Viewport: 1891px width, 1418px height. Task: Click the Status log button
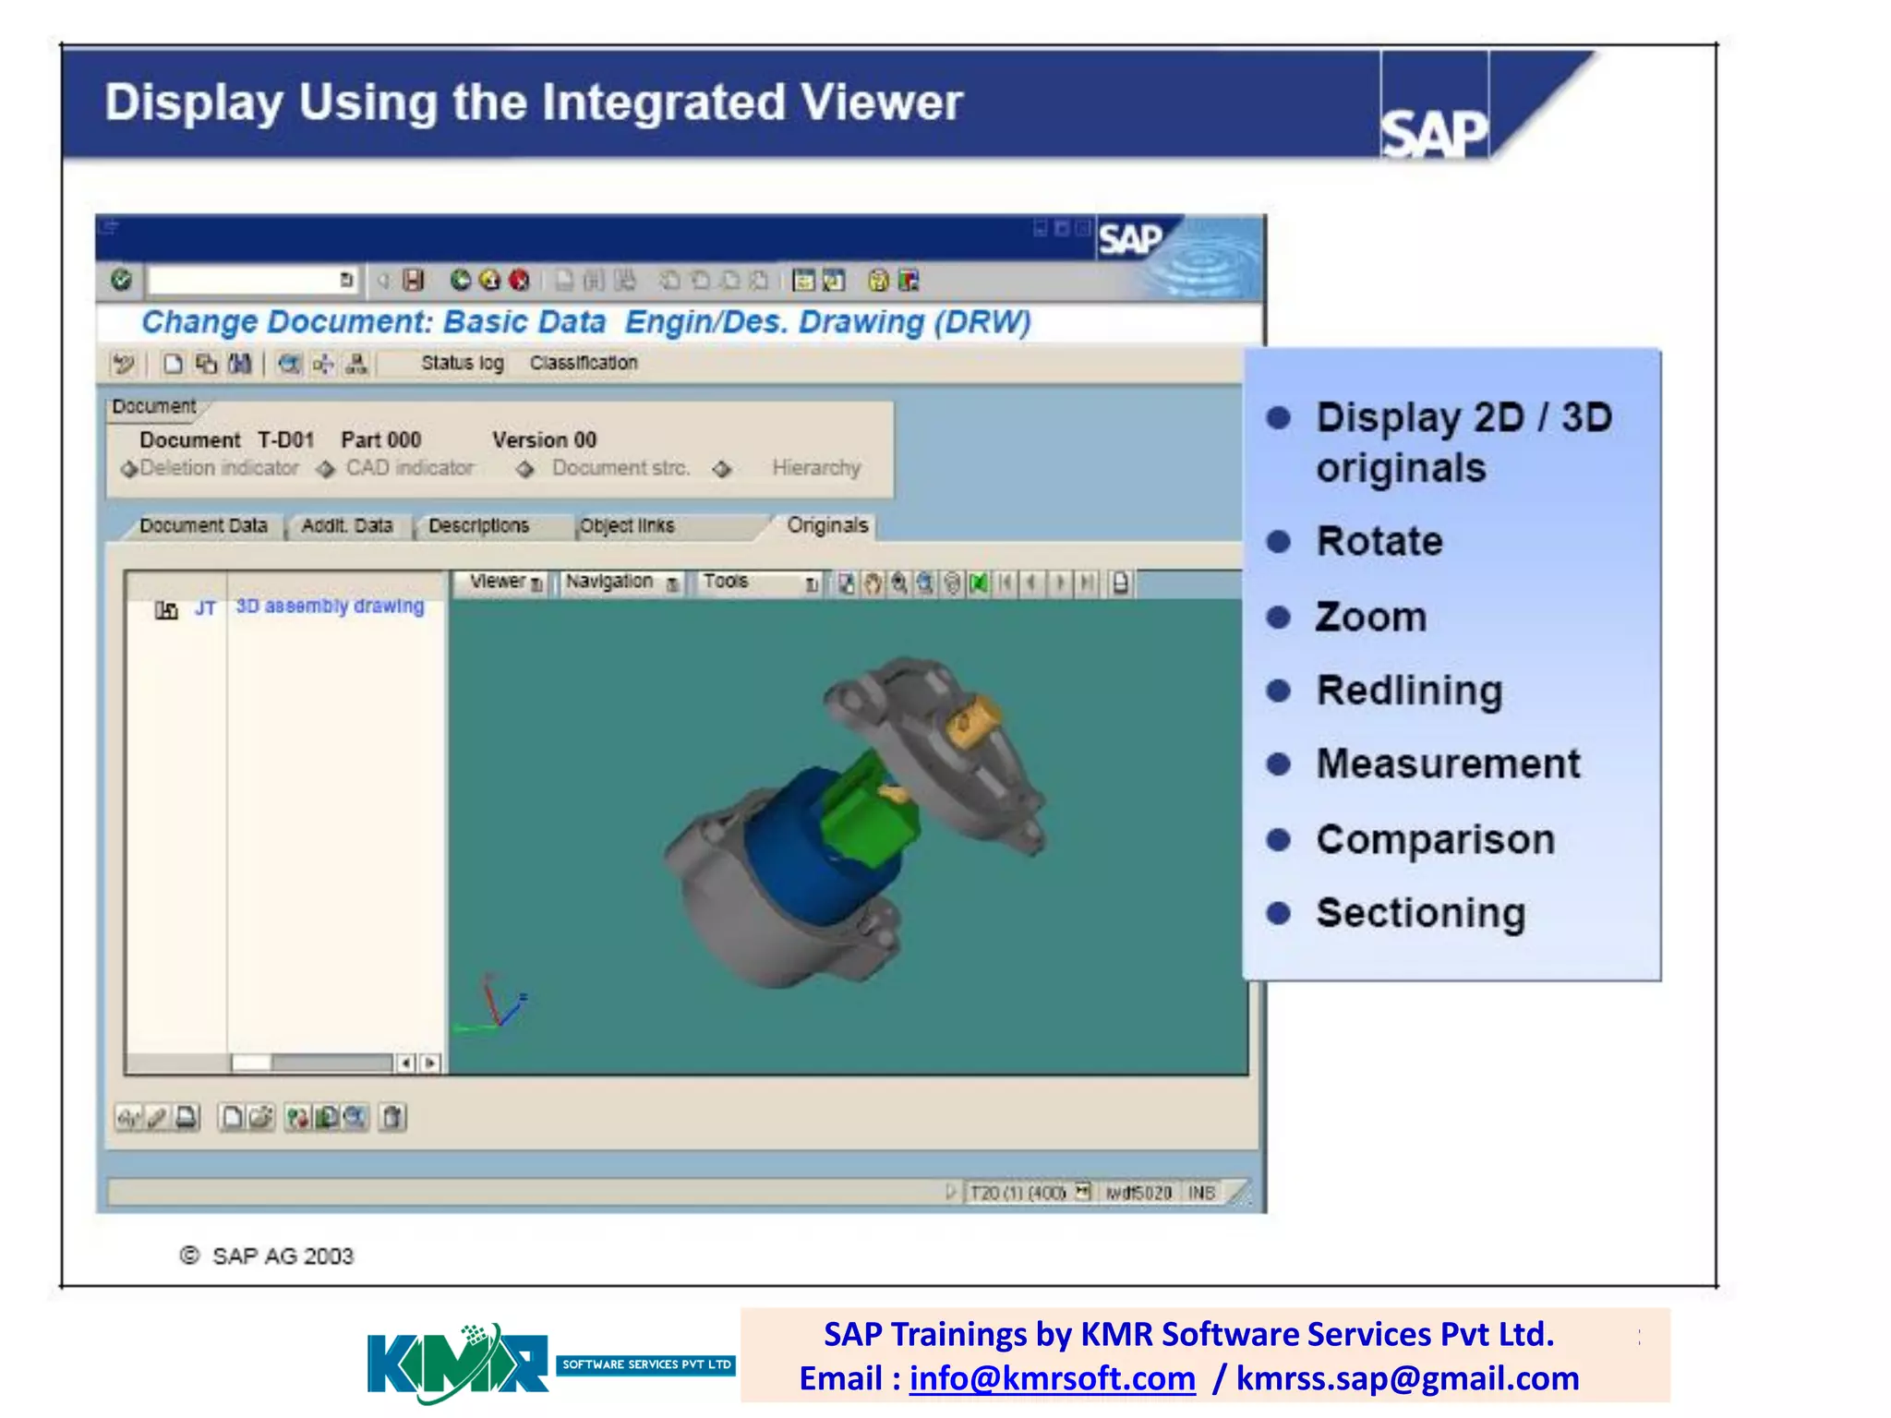(462, 363)
